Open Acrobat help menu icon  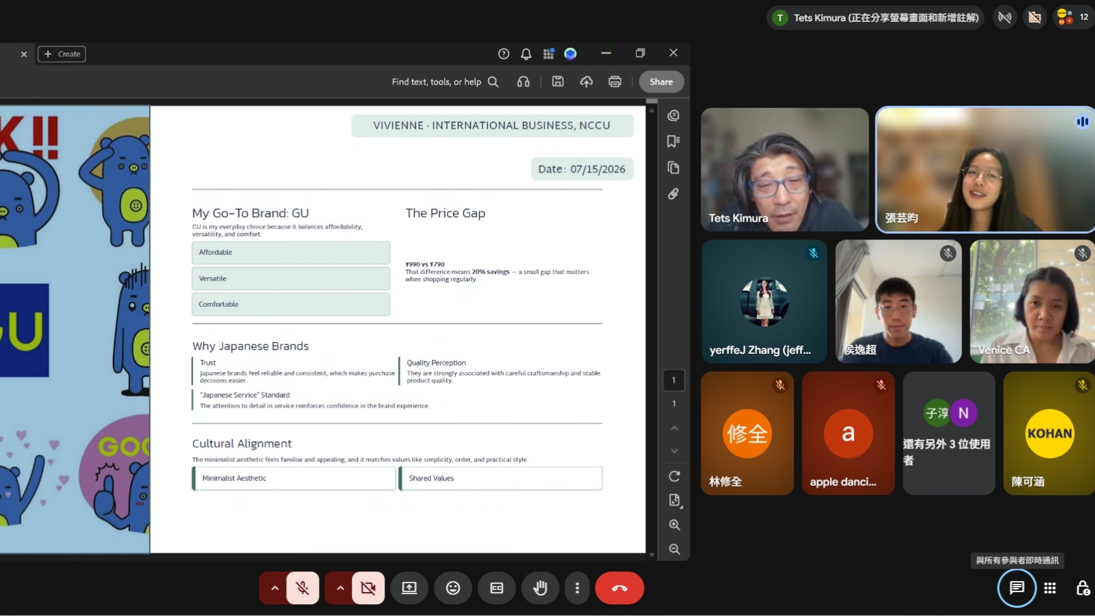click(504, 53)
